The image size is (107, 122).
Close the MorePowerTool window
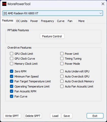click(103, 4)
